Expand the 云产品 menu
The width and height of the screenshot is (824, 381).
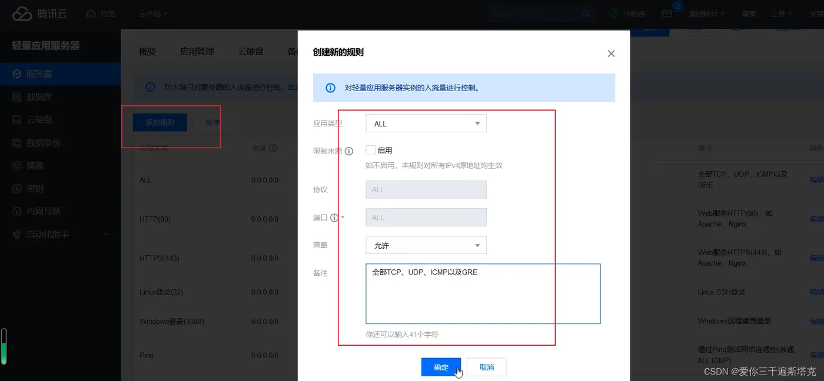click(x=154, y=14)
